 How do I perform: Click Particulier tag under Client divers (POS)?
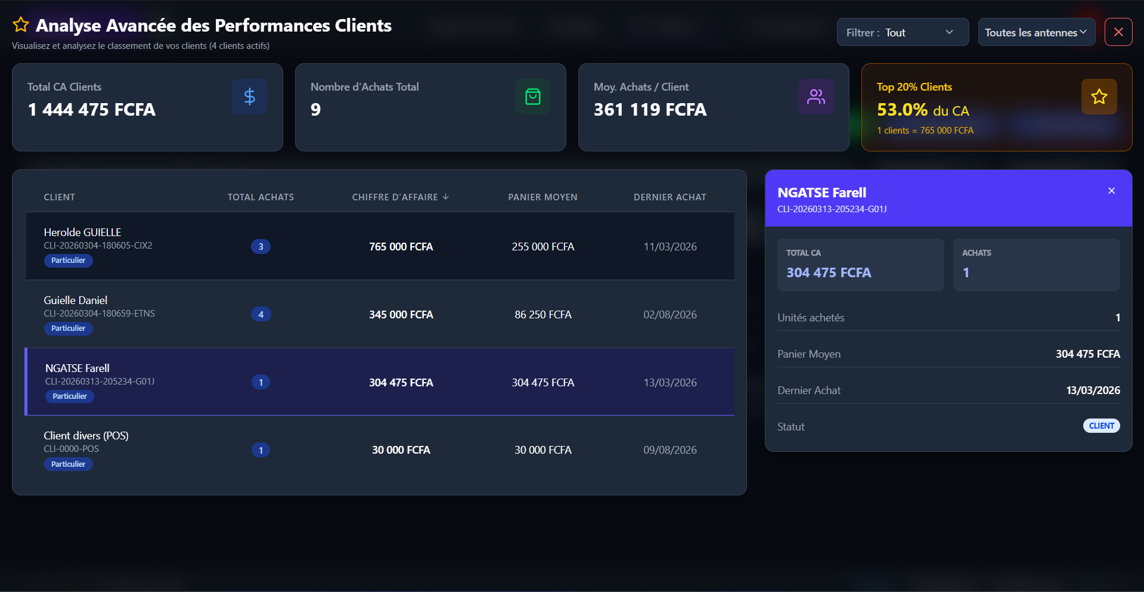pyautogui.click(x=69, y=464)
